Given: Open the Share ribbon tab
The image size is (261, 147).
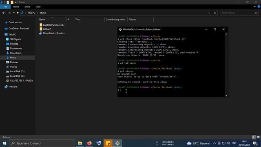Looking at the screenshot, I should click(x=27, y=7).
